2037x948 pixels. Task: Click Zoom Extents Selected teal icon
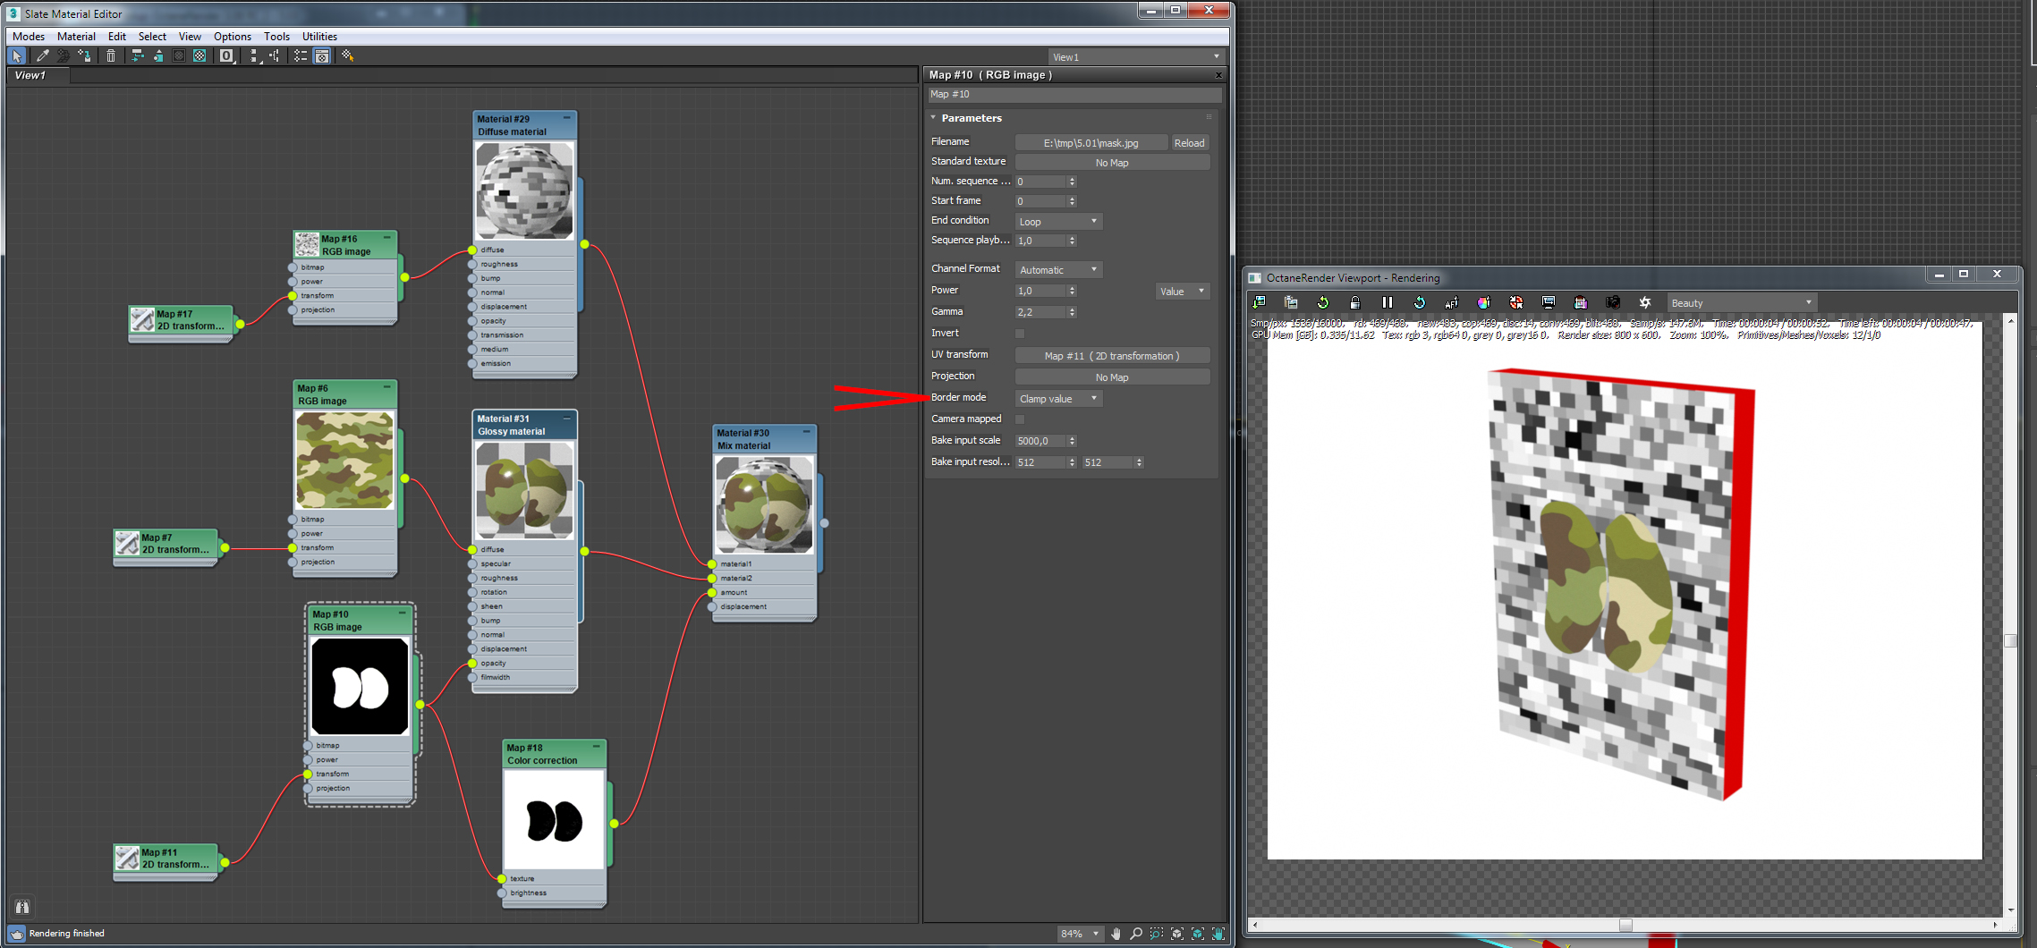(x=1198, y=934)
